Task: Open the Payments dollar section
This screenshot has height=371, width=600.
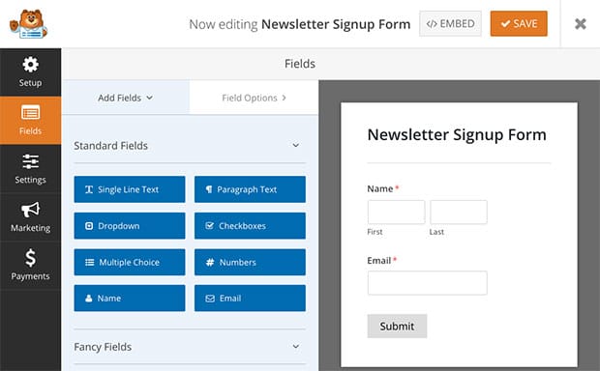Action: coord(30,265)
